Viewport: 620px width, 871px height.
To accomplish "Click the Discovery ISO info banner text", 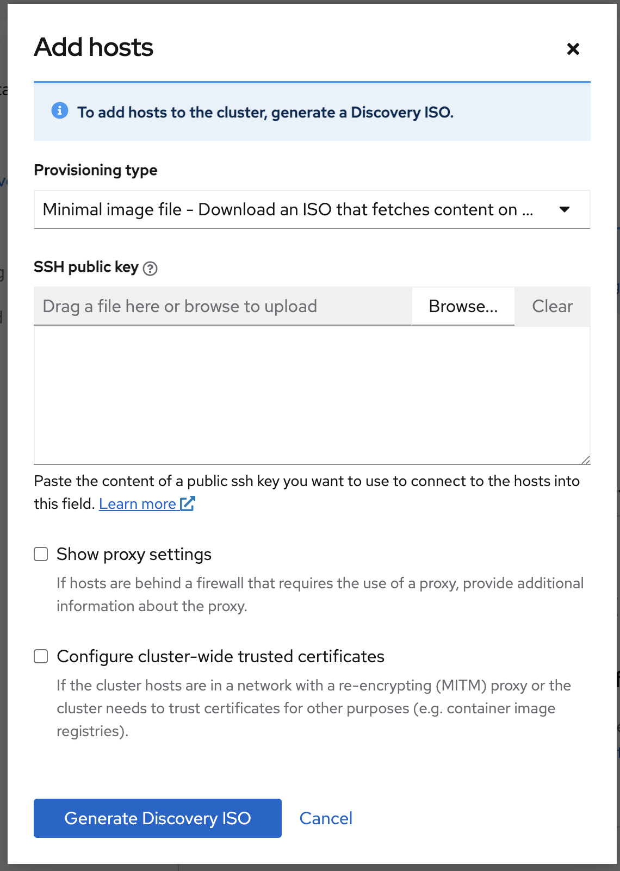I will [265, 113].
